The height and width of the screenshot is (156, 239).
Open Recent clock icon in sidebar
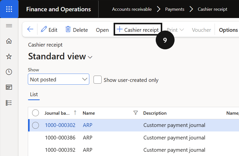[9, 72]
